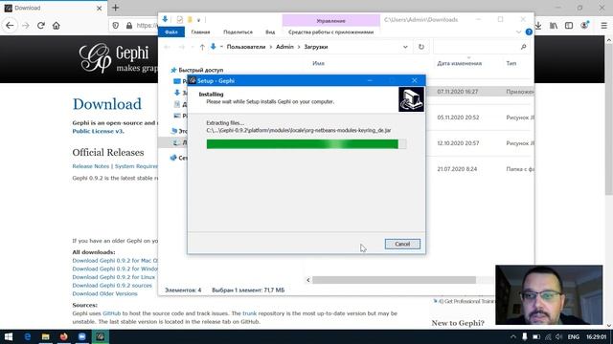Click the Gephi installation progress bar
613x344 pixels.
click(306, 144)
